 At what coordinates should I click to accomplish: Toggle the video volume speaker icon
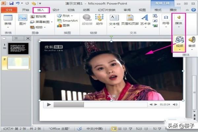click(175, 105)
